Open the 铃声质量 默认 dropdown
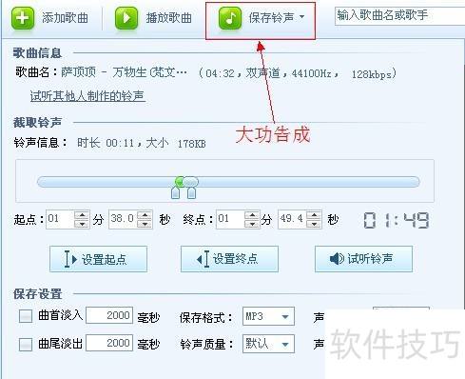Viewport: 465px width, 379px height. 268,344
